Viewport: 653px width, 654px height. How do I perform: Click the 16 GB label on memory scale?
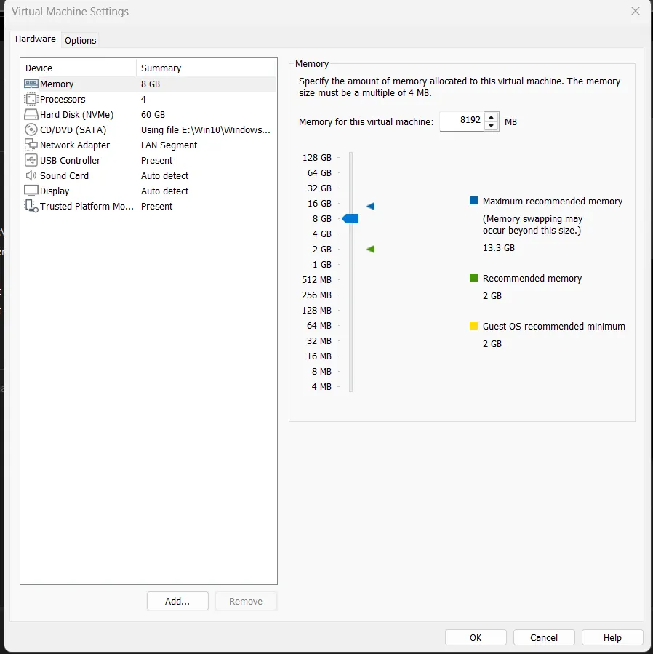(x=319, y=204)
